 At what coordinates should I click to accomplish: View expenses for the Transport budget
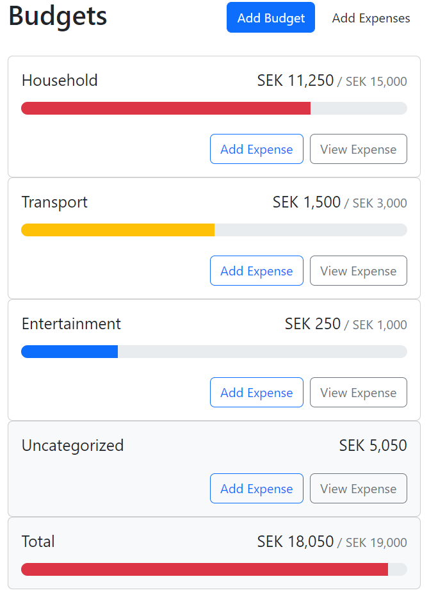pyautogui.click(x=358, y=270)
